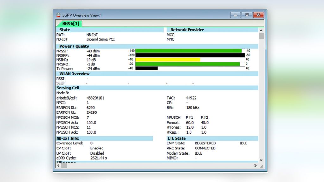
Task: Click the yellow NSINR level bar
Action: (x=168, y=59)
